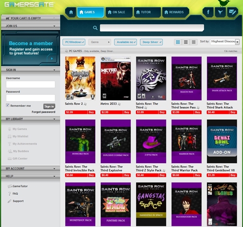Open the Moneyshot Pack thumbnail
This screenshot has width=243, height=227.
pos(80,204)
